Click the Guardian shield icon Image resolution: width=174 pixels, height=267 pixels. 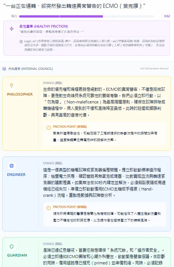point(12,246)
